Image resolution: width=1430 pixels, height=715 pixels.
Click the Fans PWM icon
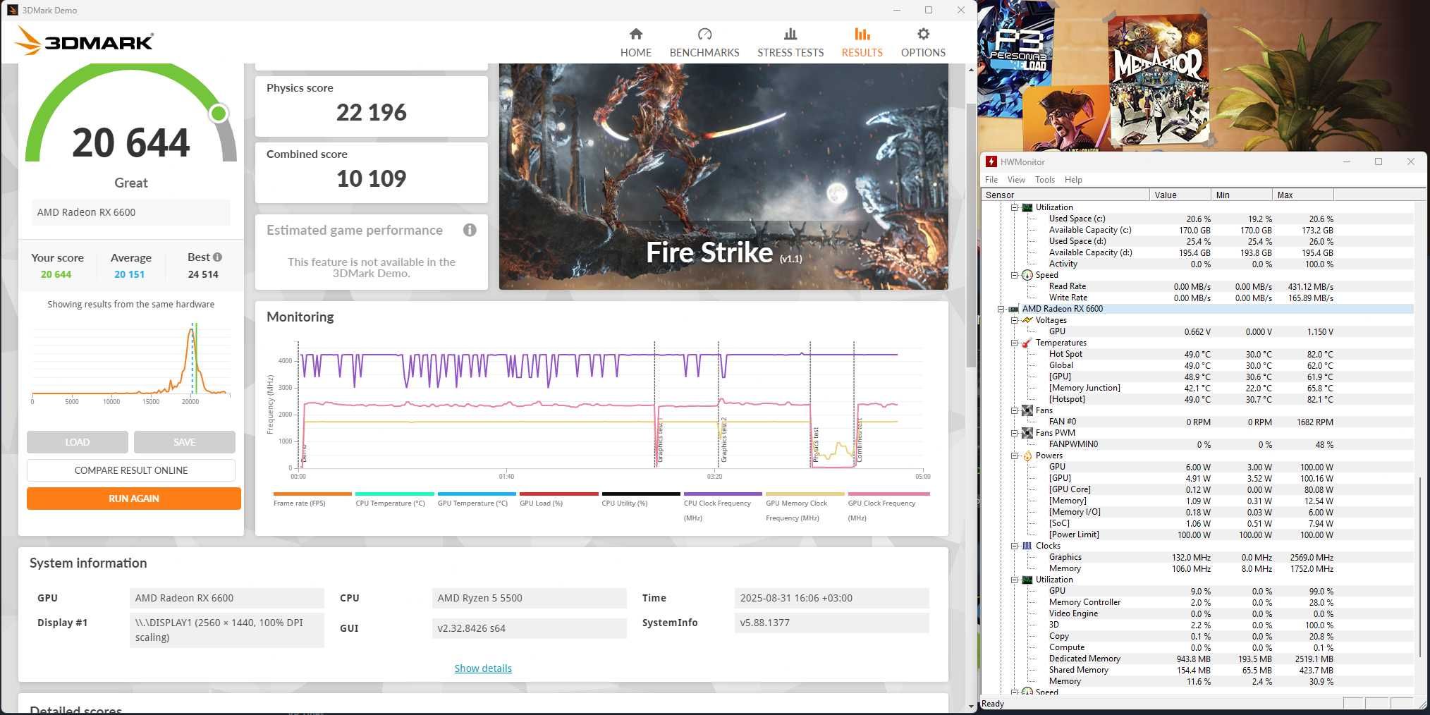(x=1027, y=433)
